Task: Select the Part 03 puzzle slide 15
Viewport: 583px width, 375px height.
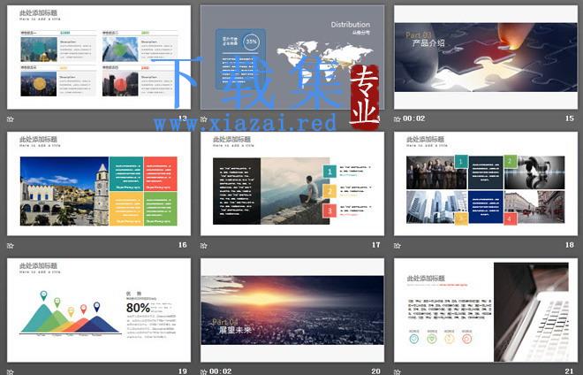Action: point(486,57)
